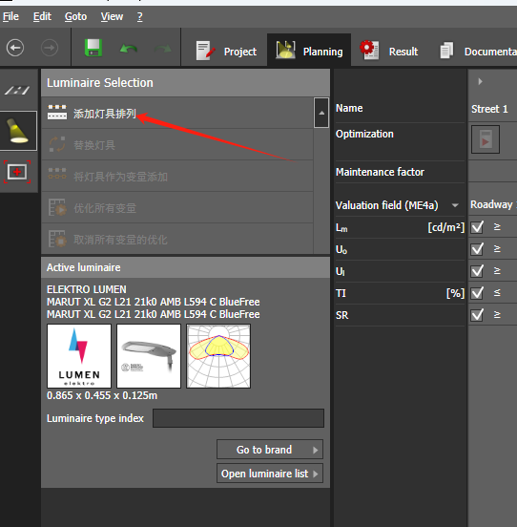
Task: Click the Open luminaire list button
Action: click(x=270, y=474)
